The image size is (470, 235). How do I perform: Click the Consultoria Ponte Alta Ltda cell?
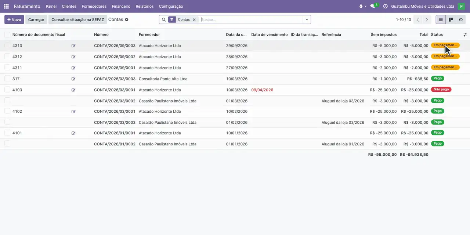[x=163, y=79]
